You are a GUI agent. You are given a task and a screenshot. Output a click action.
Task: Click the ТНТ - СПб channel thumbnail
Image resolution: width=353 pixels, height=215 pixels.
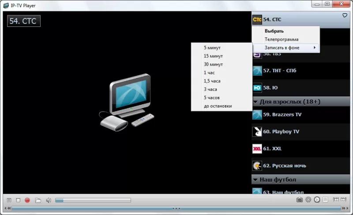(x=257, y=70)
